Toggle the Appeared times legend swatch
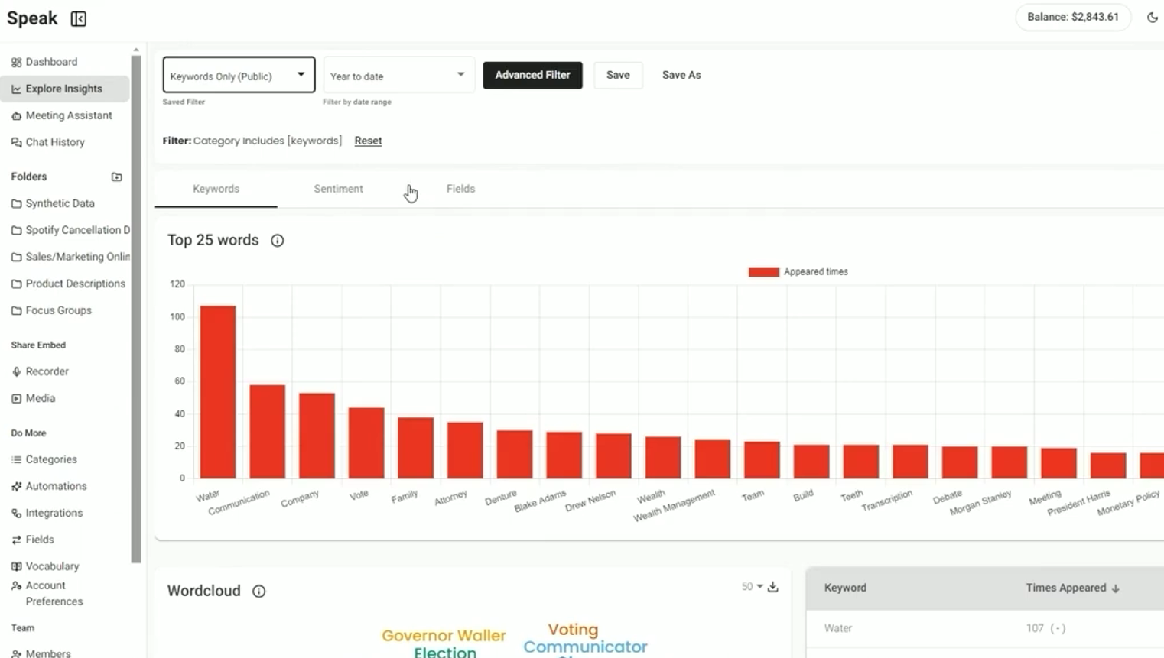 click(763, 272)
